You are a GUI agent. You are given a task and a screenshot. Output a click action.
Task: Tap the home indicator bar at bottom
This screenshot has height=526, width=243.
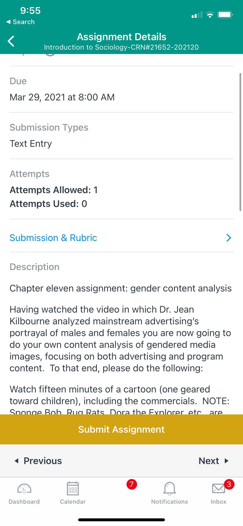tap(122, 520)
